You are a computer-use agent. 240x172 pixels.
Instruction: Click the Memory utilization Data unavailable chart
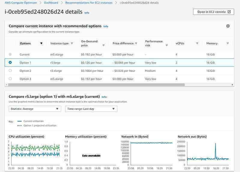click(91, 156)
